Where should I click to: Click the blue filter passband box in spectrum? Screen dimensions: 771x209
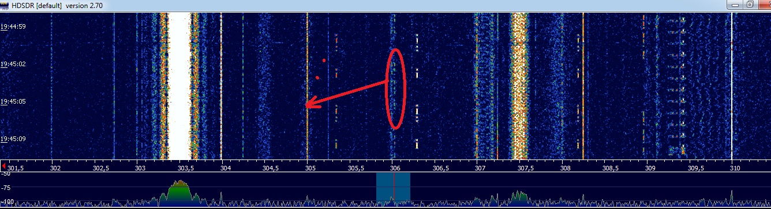pos(393,188)
